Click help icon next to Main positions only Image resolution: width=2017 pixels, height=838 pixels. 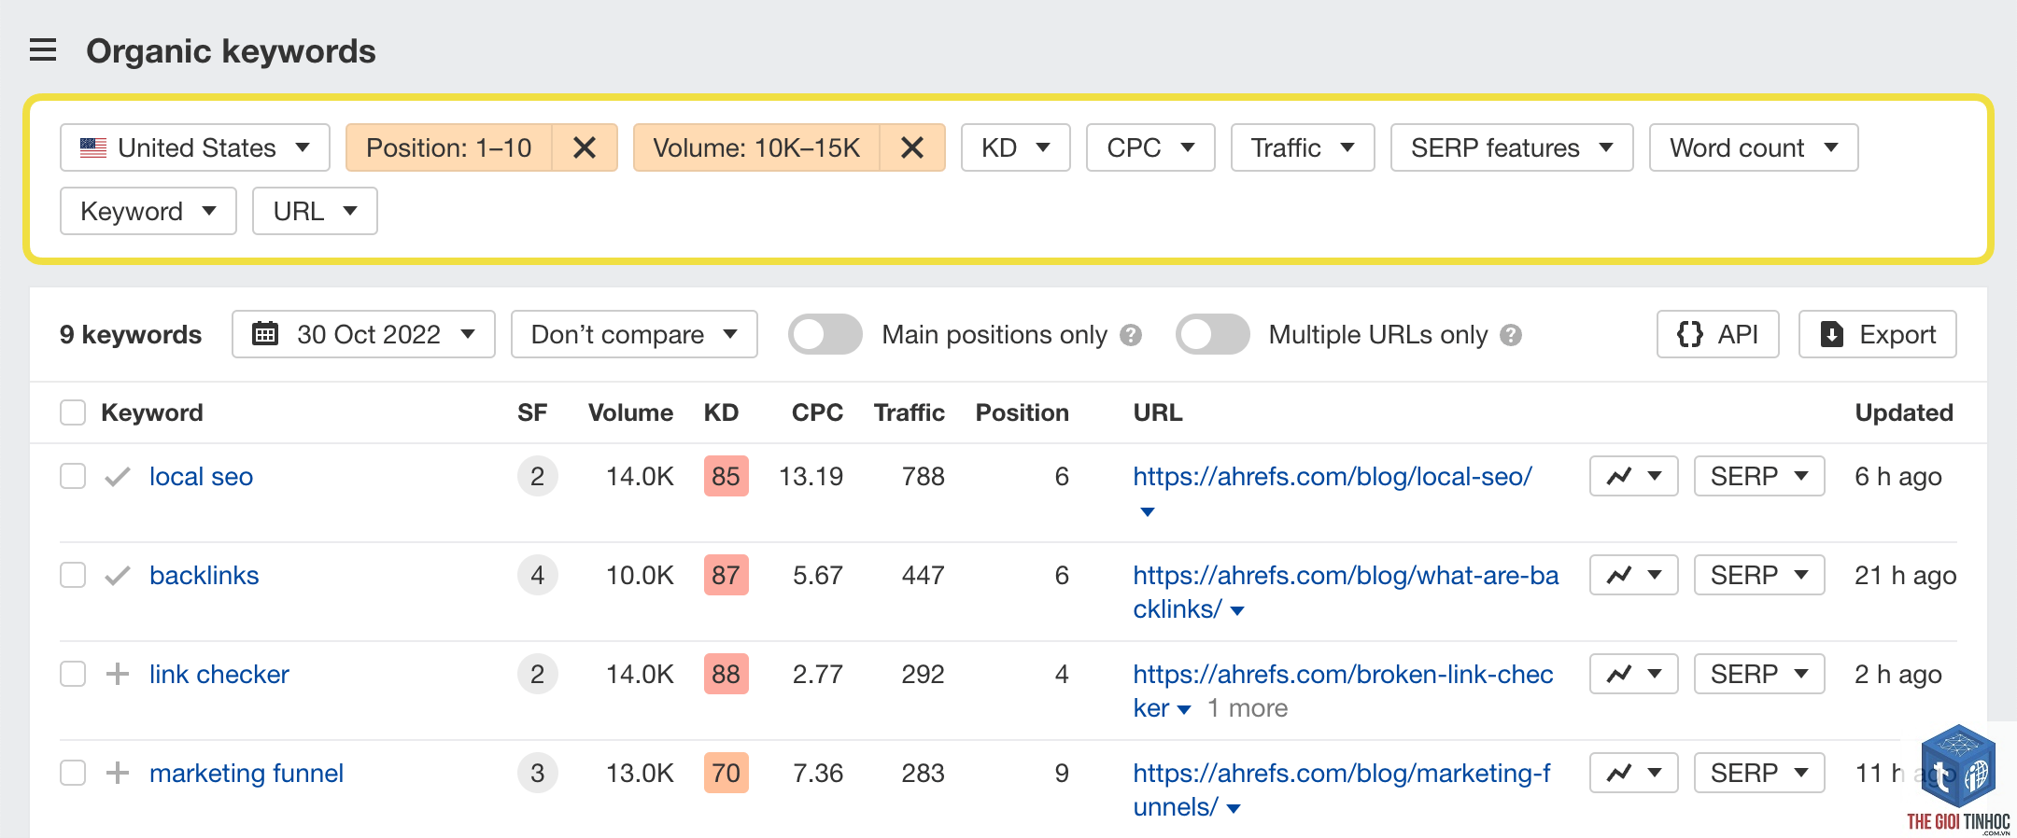click(1131, 335)
